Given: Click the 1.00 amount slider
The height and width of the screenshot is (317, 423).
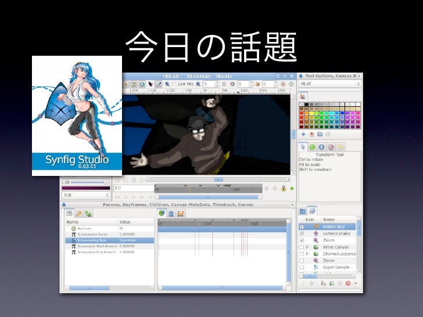Looking at the screenshot, I should click(x=90, y=182).
